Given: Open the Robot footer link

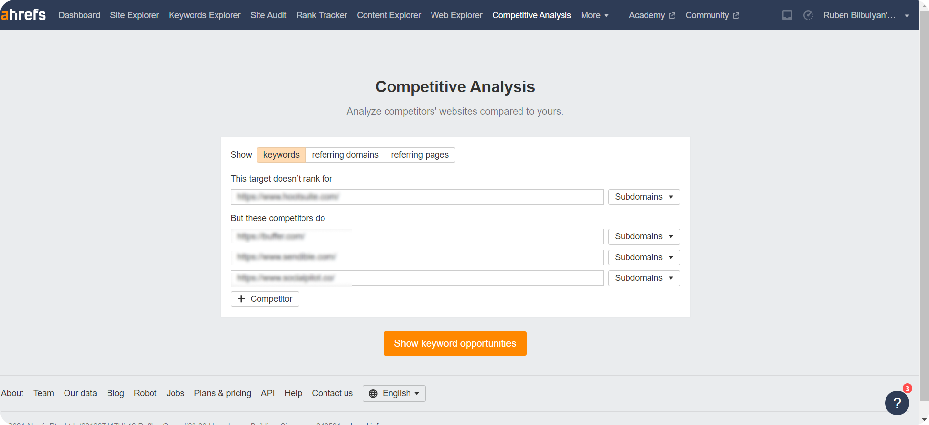Looking at the screenshot, I should (x=145, y=393).
